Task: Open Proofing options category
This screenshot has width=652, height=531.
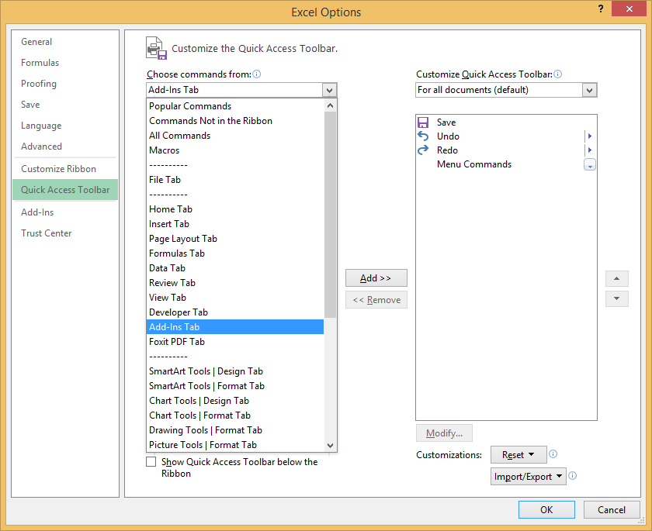Action: [65, 84]
